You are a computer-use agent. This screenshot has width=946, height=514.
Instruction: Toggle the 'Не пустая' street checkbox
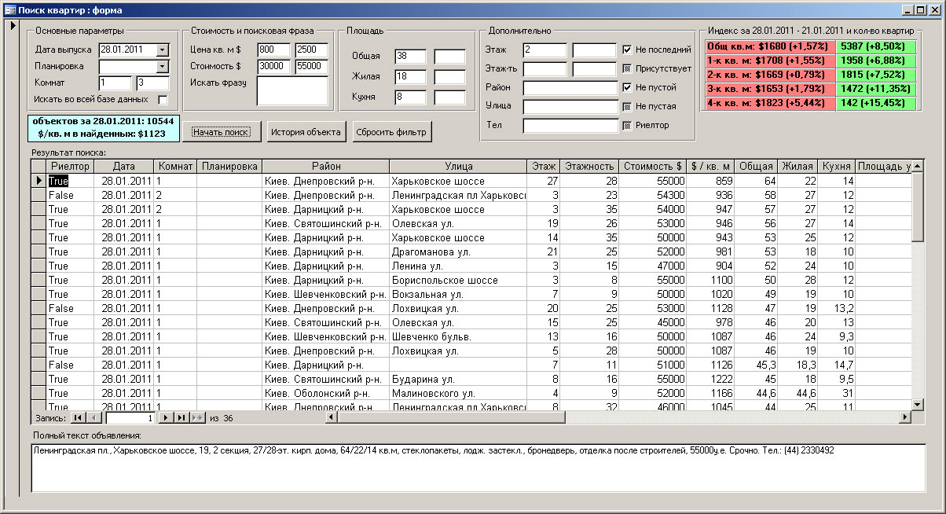point(627,106)
